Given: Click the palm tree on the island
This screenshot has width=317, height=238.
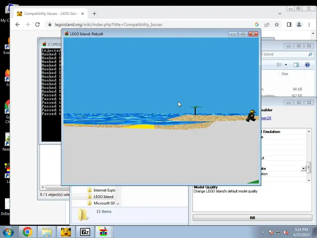Looking at the screenshot, I should click(195, 110).
